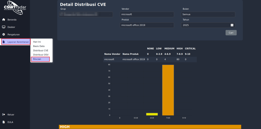Click the Dasbor monitor icon

[4, 27]
